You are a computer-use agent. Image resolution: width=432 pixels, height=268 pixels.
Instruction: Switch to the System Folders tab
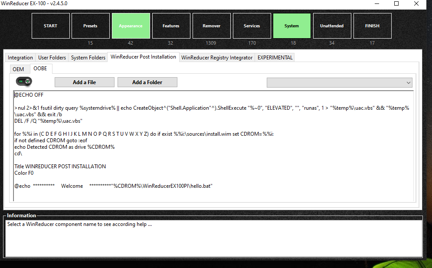[88, 58]
